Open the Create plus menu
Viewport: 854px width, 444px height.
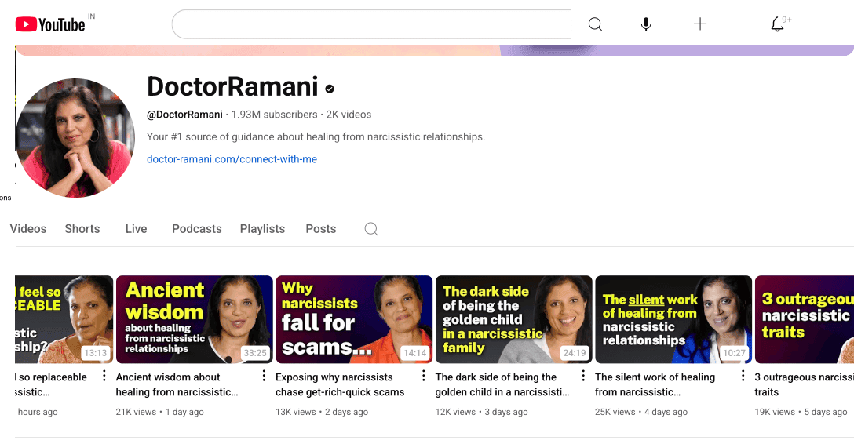[700, 24]
